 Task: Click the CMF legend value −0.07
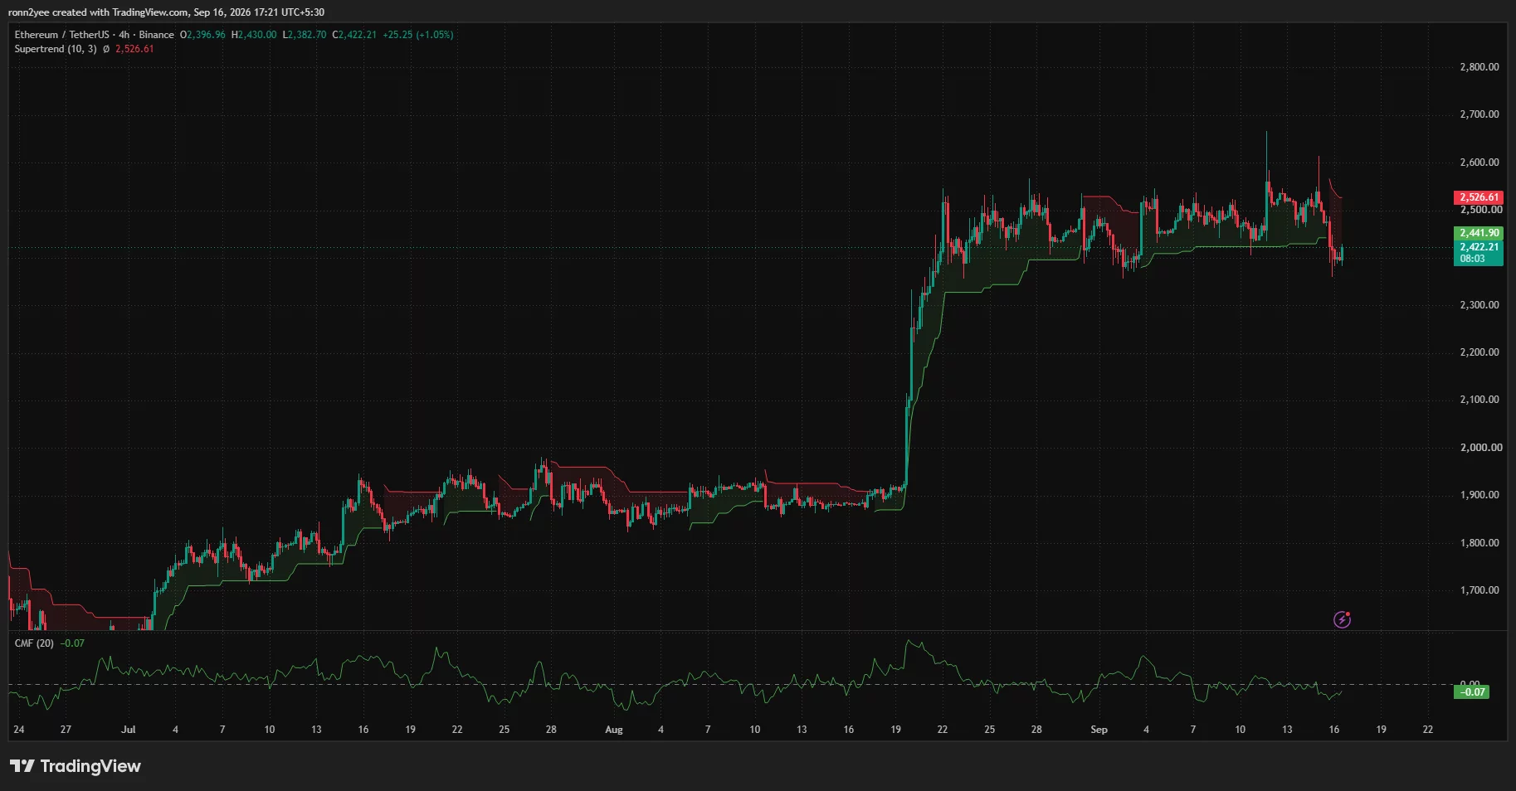[73, 643]
